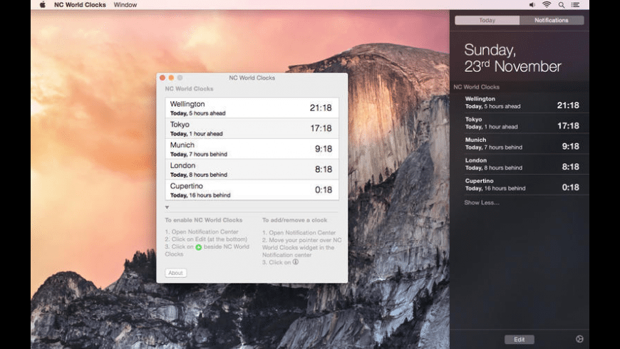
Task: Click Munich clock in Notification Center widget
Action: pyautogui.click(x=521, y=144)
